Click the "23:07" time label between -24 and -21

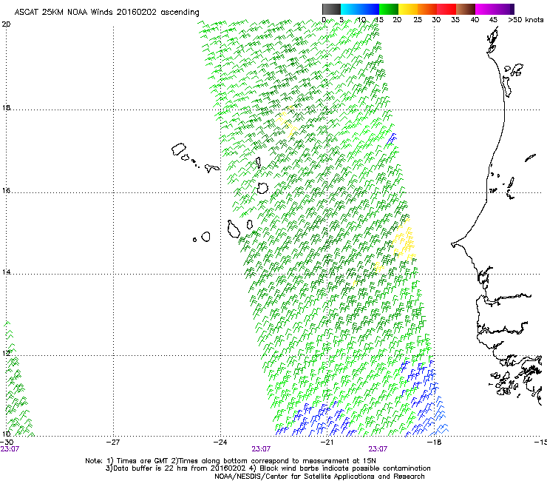(261, 449)
